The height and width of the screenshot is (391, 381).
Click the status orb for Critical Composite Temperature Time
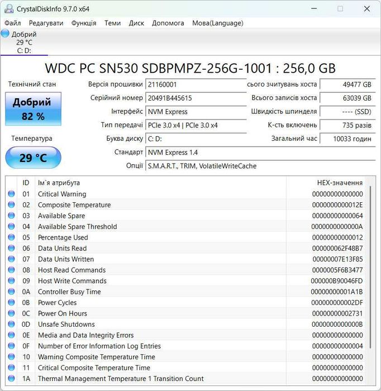[11, 368]
